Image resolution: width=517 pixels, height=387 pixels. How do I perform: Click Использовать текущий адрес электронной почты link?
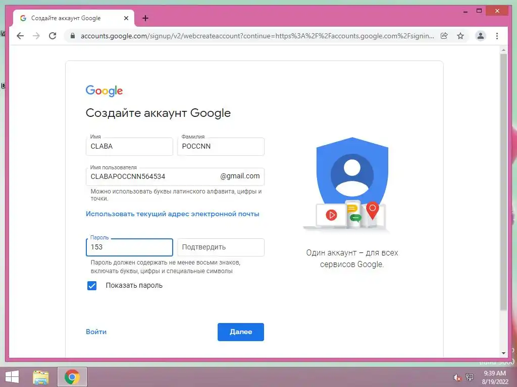pyautogui.click(x=173, y=214)
